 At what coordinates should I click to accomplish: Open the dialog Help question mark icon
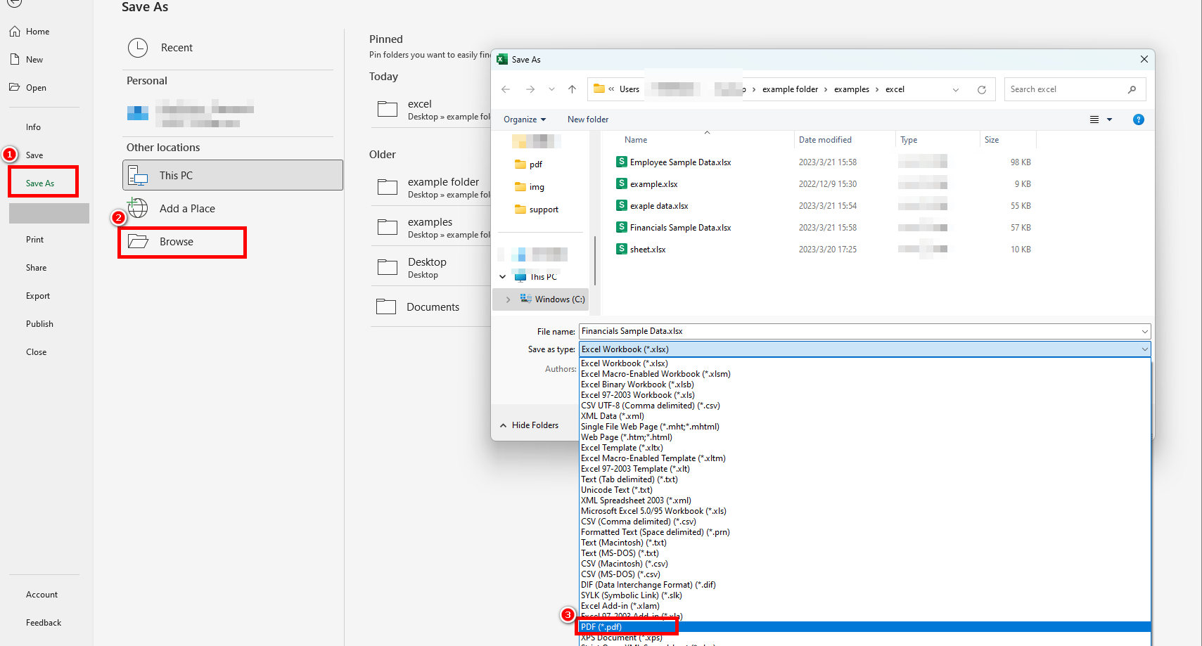(1138, 119)
